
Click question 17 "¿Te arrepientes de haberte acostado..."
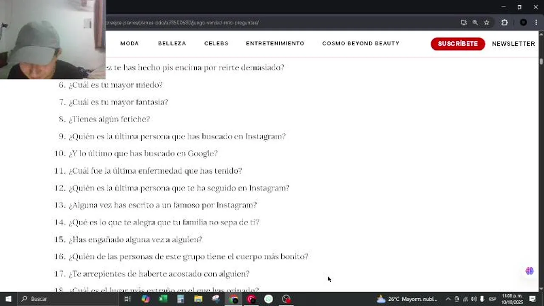[159, 274]
